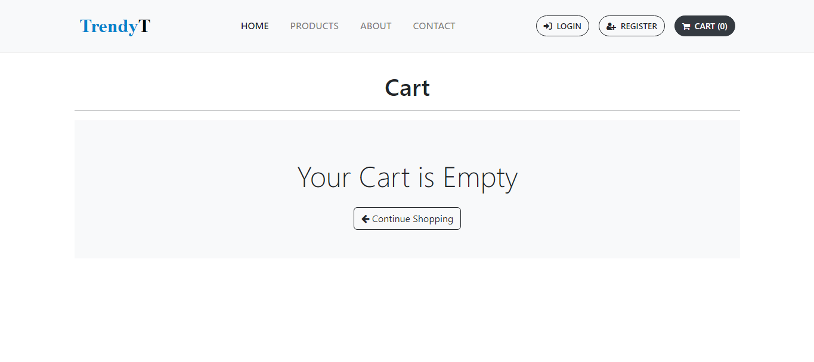The image size is (814, 362).
Task: Go to the HOME nav item
Action: tap(255, 26)
